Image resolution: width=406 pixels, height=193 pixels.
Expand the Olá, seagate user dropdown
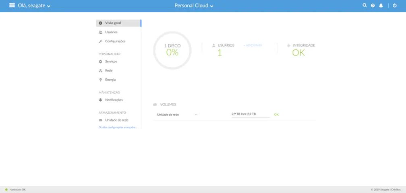click(34, 6)
